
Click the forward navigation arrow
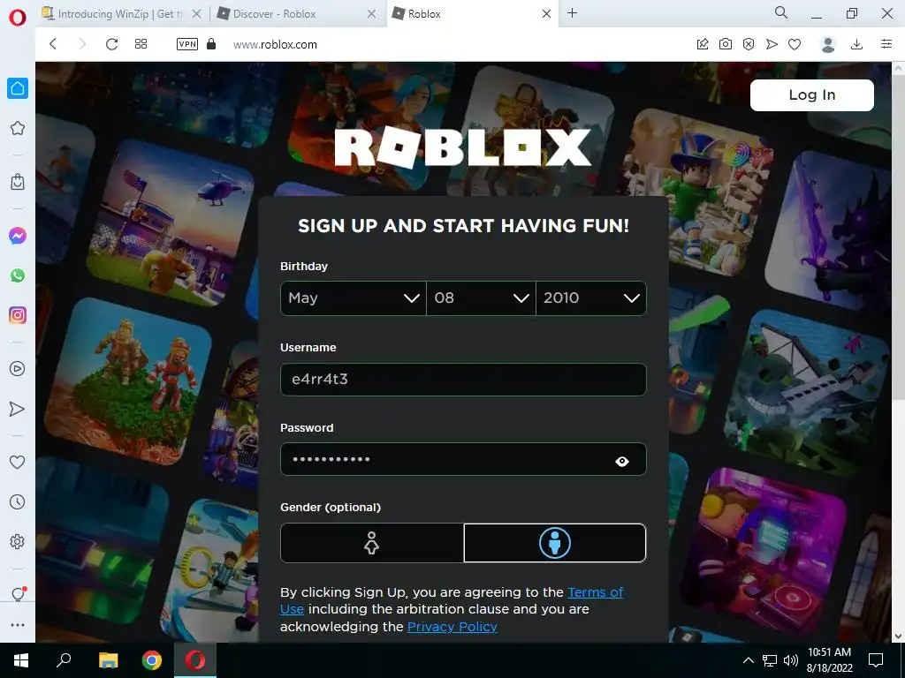pos(82,44)
